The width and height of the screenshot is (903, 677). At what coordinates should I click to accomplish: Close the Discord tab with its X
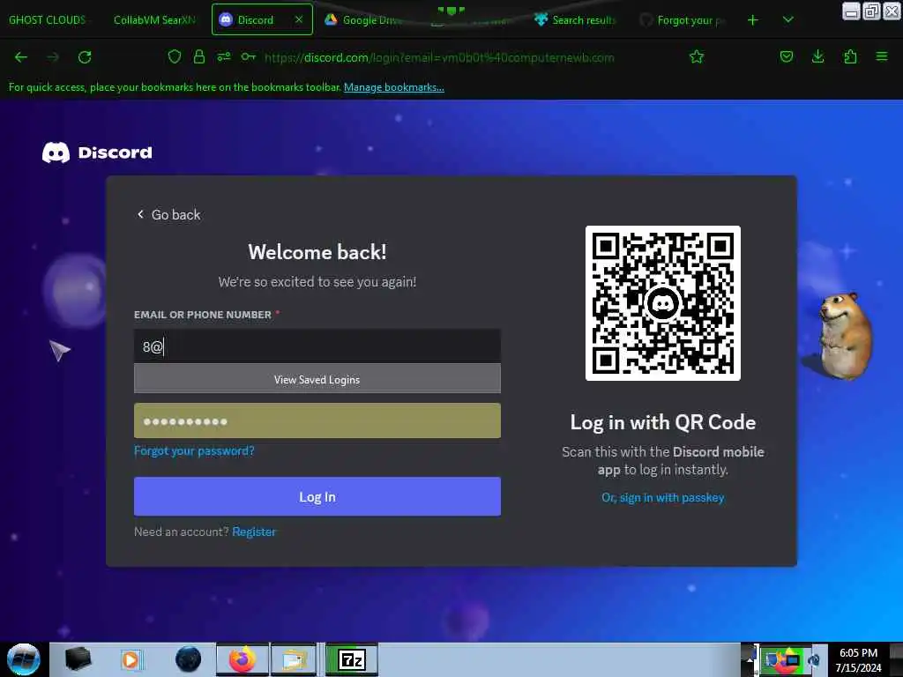(299, 19)
